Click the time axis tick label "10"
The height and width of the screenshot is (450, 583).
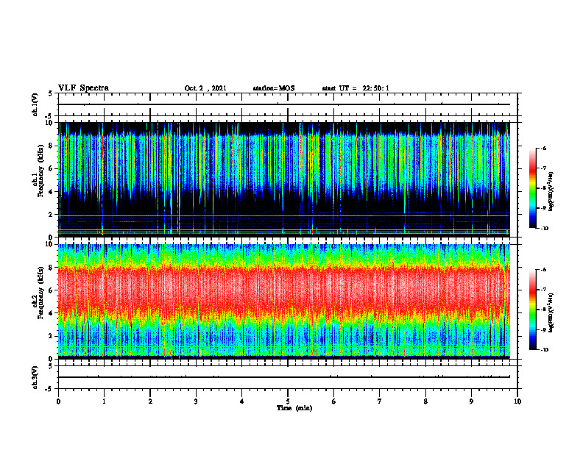click(x=517, y=401)
